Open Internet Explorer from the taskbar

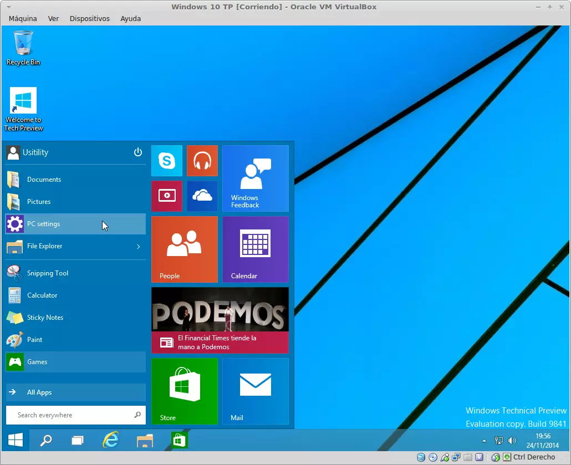111,440
